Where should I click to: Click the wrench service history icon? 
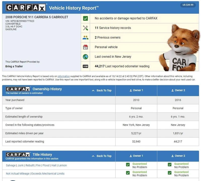85,28
